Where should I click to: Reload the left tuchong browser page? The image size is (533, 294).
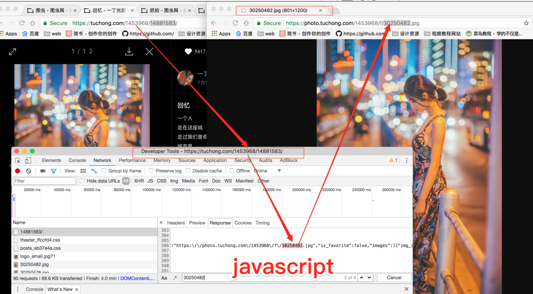(22, 23)
